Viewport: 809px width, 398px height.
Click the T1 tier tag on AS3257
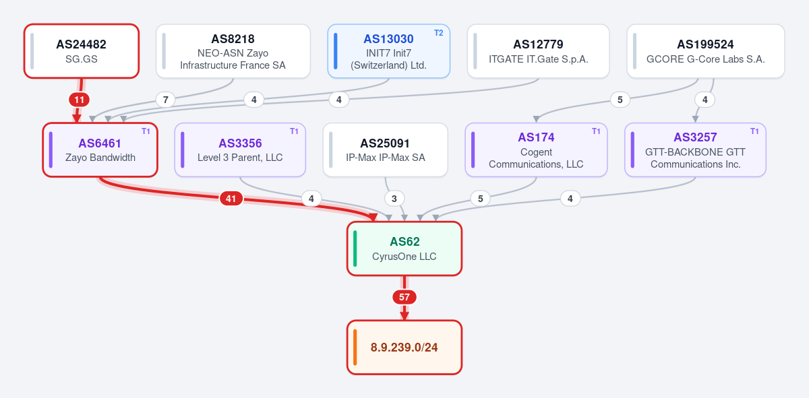click(x=755, y=131)
